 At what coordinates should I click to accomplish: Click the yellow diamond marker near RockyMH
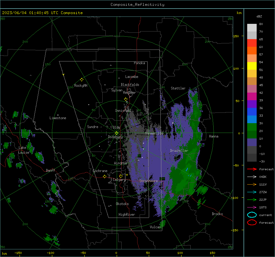[x=82, y=80]
